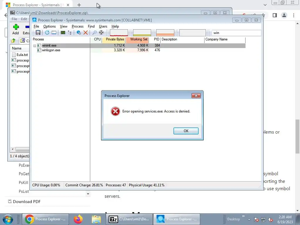Open Chrome three-dot menu
Image resolution: width=300 pixels, height=225 pixels.
[294, 15]
